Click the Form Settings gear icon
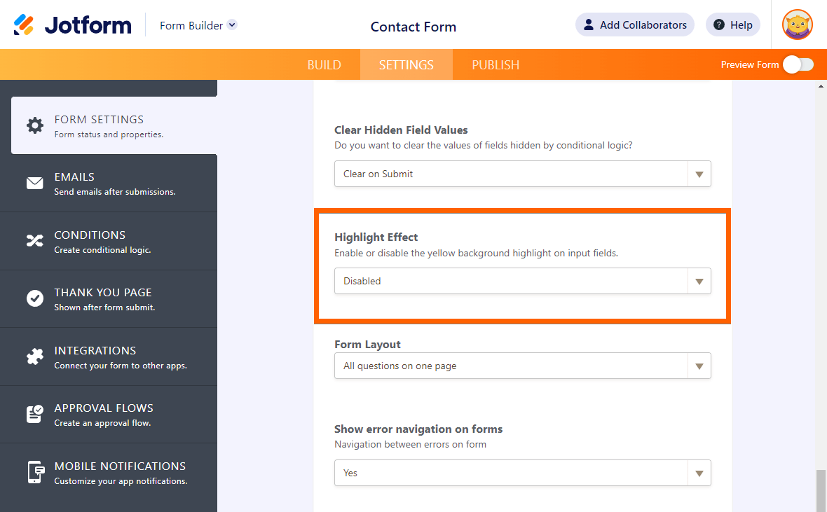 tap(34, 125)
